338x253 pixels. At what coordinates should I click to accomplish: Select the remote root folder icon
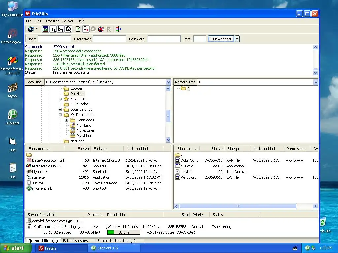click(184, 88)
